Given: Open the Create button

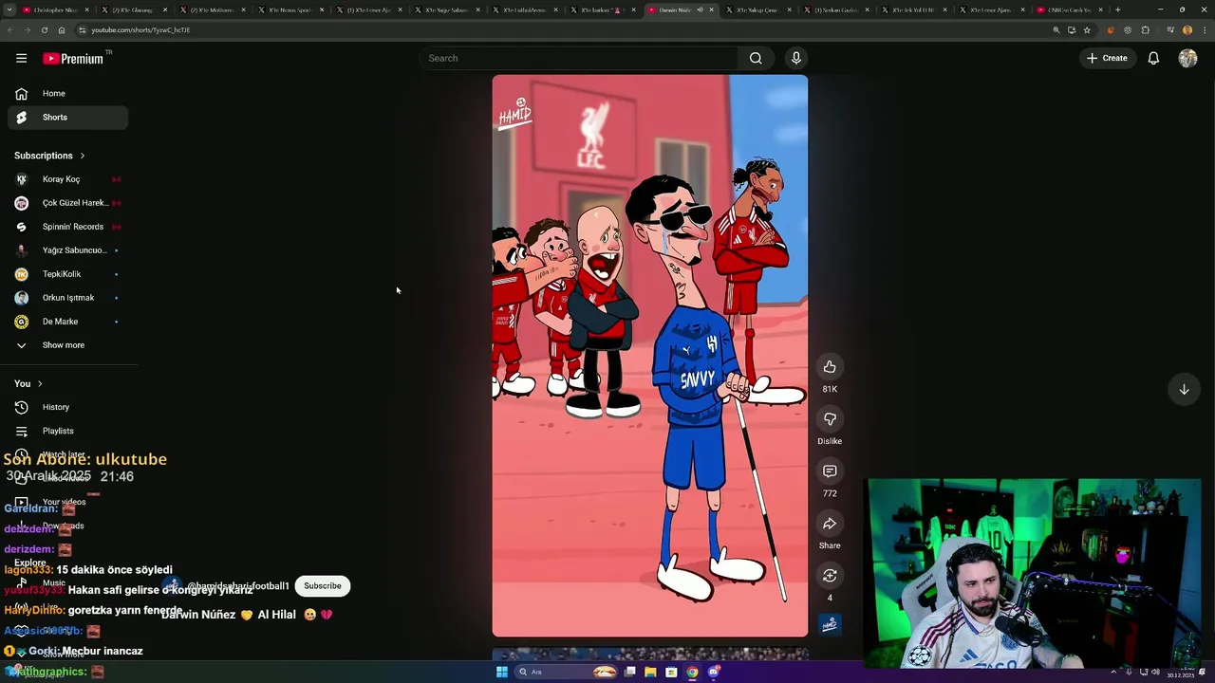Looking at the screenshot, I should click(x=1107, y=58).
